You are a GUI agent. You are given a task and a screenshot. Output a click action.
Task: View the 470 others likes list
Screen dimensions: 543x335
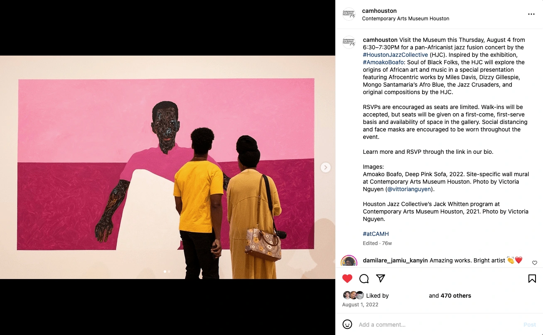click(x=456, y=296)
